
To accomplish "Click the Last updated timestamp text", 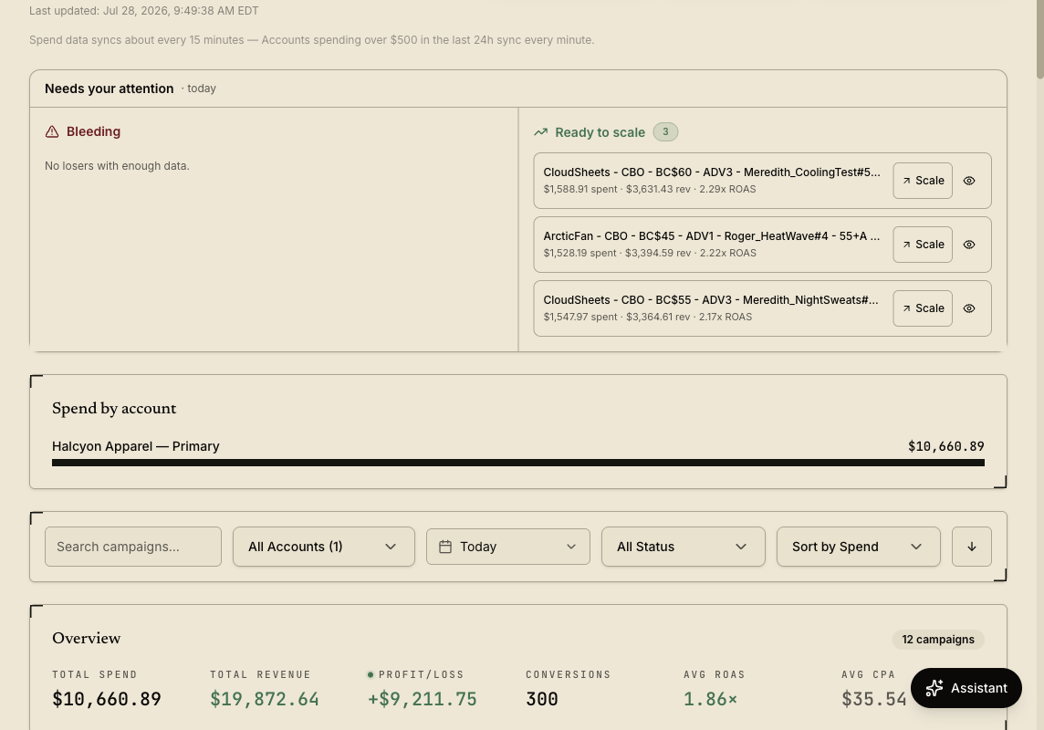I will point(144,11).
